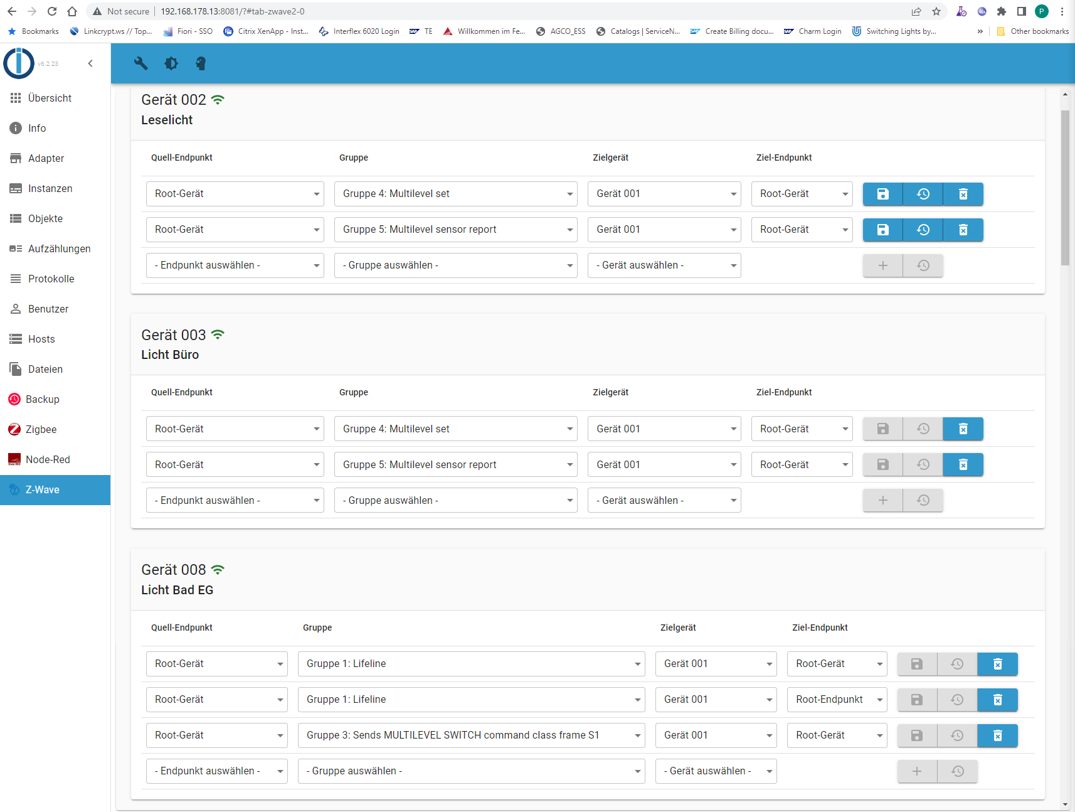The image size is (1075, 812).
Task: Open Hosts in the sidebar
Action: (x=55, y=339)
